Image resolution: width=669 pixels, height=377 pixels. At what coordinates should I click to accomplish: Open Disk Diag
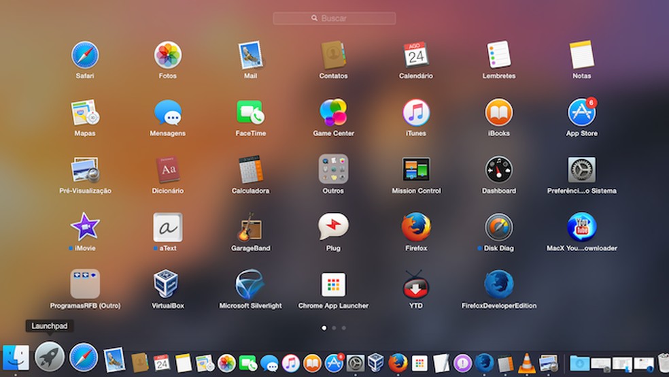499,227
